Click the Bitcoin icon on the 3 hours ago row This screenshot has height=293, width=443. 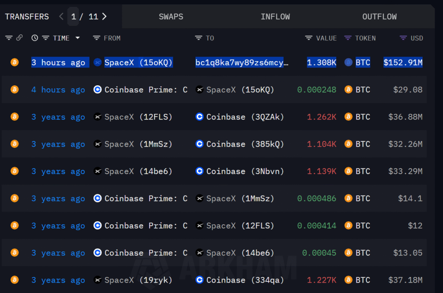pos(15,62)
